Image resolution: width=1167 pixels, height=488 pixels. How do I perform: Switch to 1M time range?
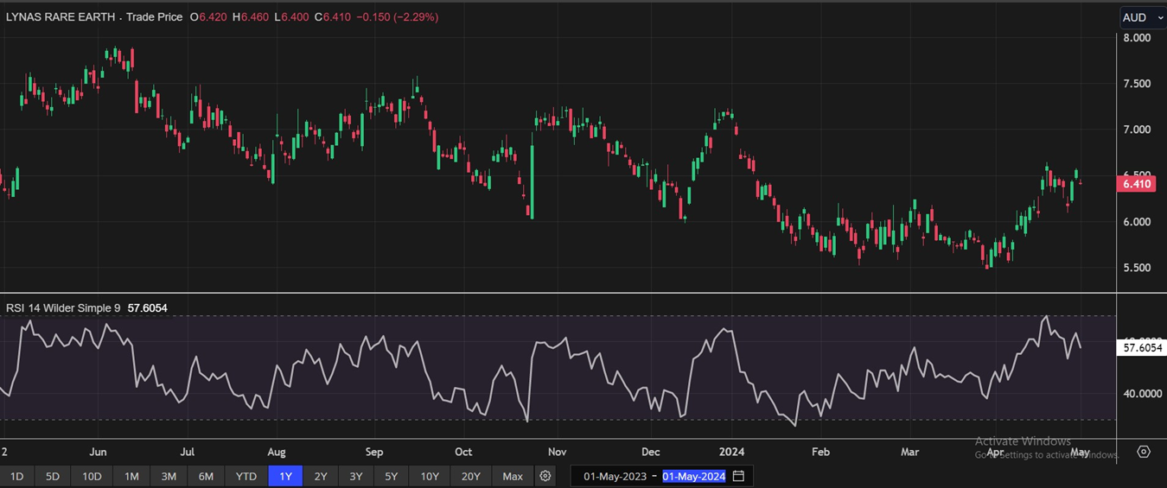click(x=131, y=476)
